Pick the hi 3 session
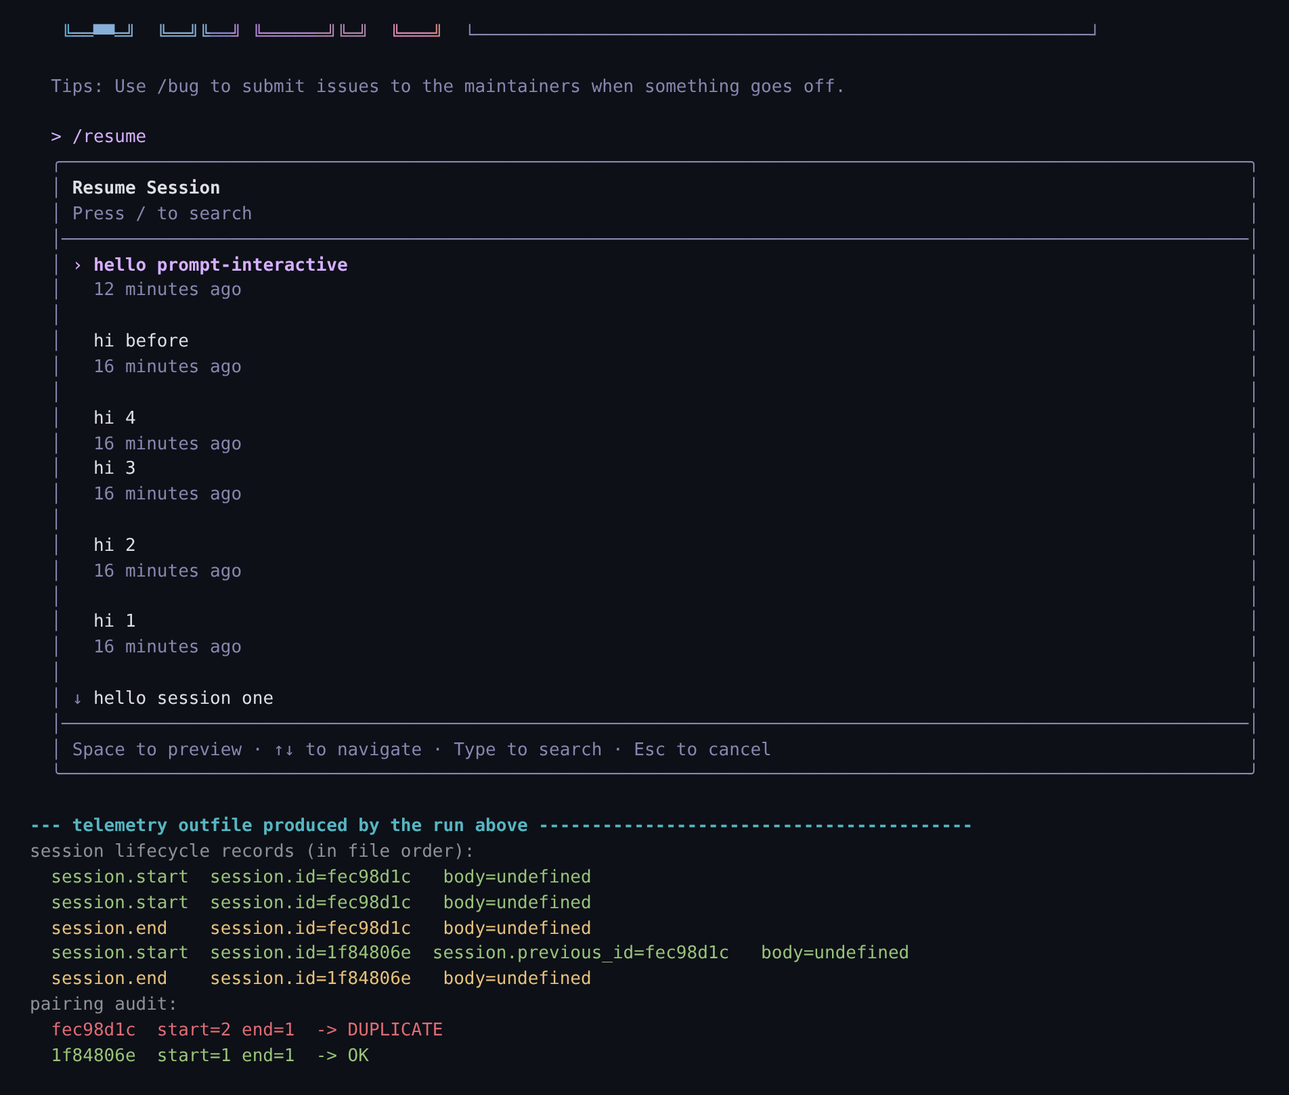Viewport: 1289px width, 1095px height. 114,468
